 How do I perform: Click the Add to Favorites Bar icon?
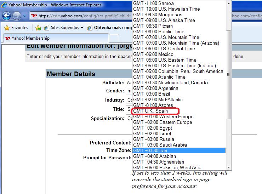tap(38, 28)
